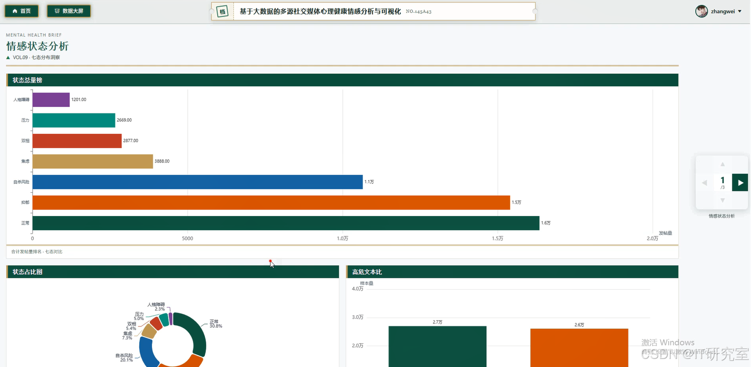The height and width of the screenshot is (367, 751).
Task: Click the tan 焦虑 donut slice
Action: click(149, 332)
